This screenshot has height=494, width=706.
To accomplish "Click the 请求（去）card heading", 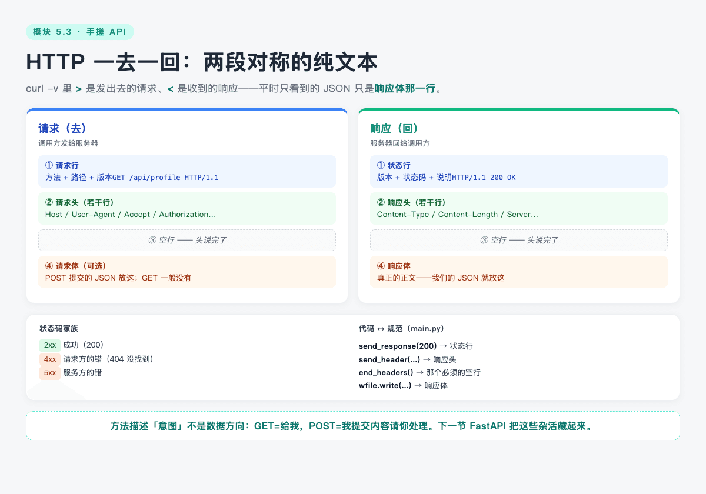I will [63, 128].
